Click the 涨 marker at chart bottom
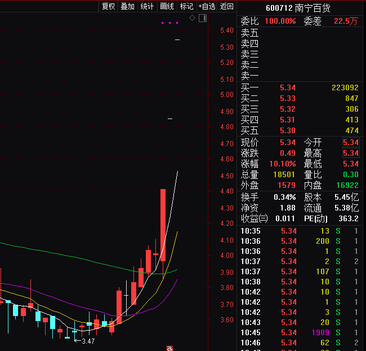This screenshot has height=351, width=366. (169, 349)
